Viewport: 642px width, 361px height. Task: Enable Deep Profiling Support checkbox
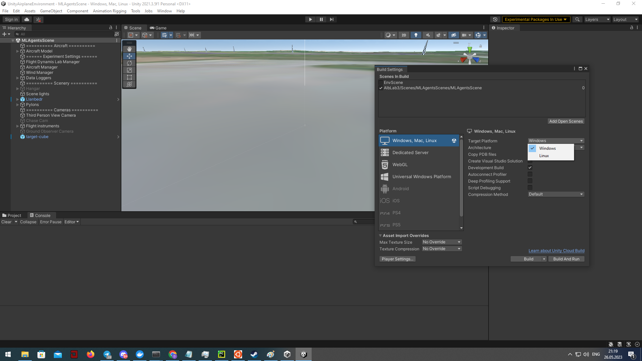[x=530, y=181]
